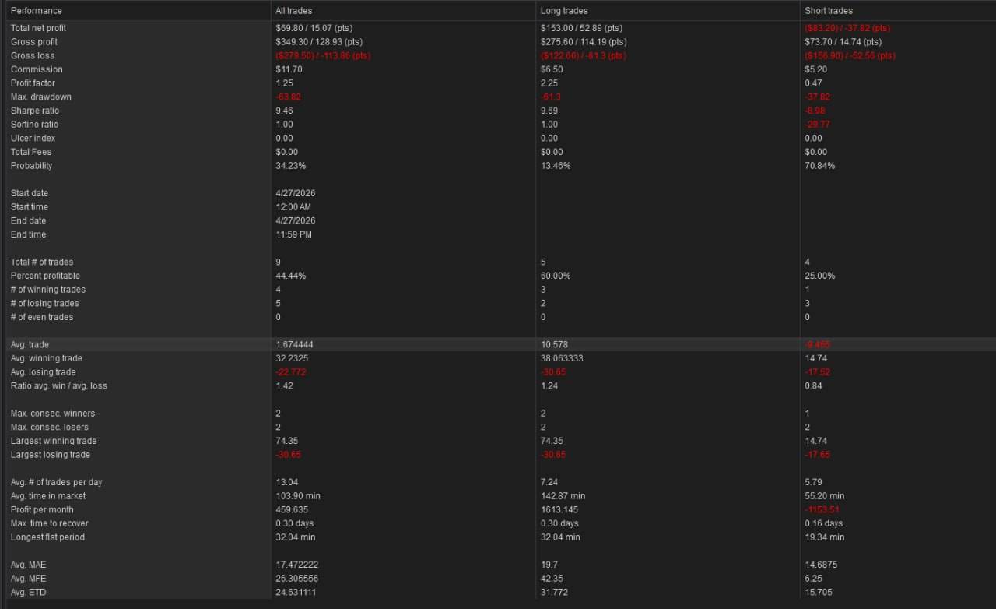
Task: Select the Profit factor row label
Action: click(33, 83)
